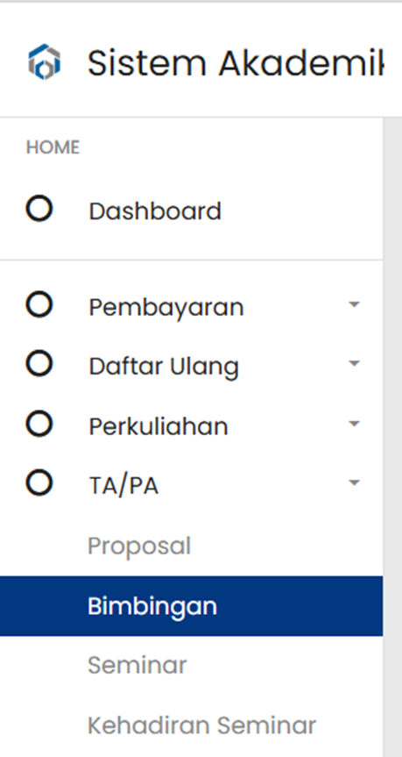Image resolution: width=402 pixels, height=757 pixels.
Task: Select the Perkuliahan menu label
Action: pyautogui.click(x=159, y=427)
